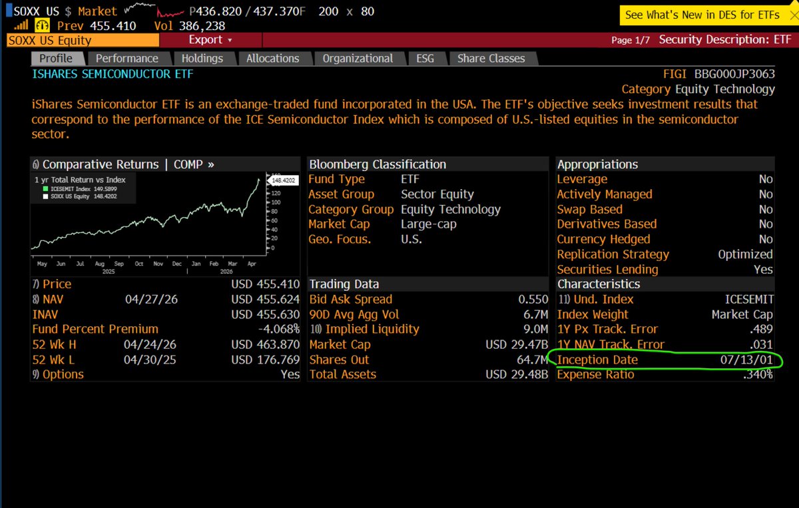Open the Allocations tab
799x508 pixels.
click(272, 59)
